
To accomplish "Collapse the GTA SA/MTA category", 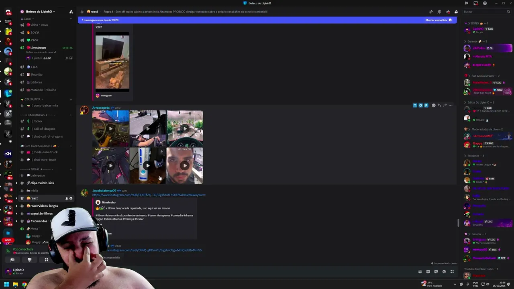I will click(32, 100).
